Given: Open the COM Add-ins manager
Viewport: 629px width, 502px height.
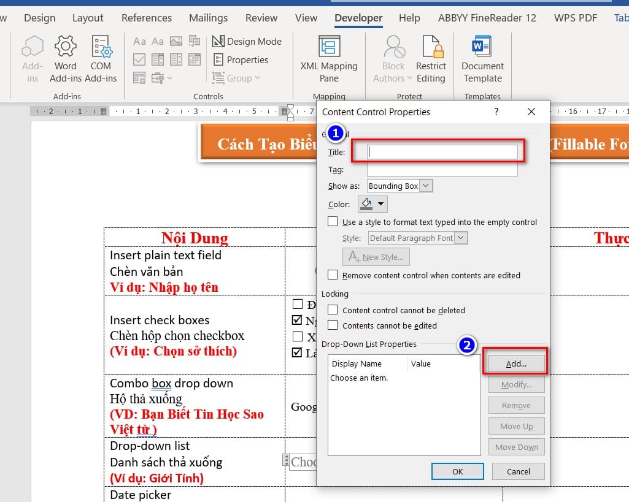Looking at the screenshot, I should coord(101,59).
